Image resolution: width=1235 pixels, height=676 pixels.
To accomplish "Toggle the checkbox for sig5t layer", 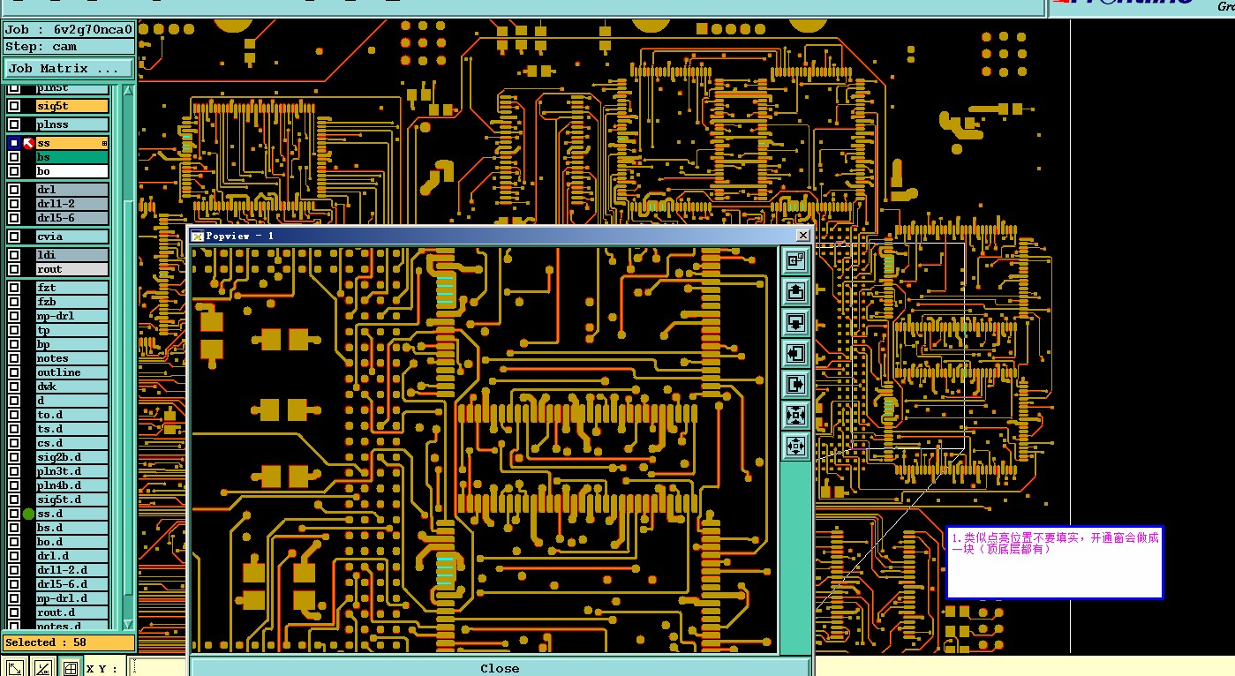I will click(x=14, y=106).
